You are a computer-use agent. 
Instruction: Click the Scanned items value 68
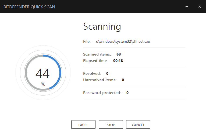point(119,54)
